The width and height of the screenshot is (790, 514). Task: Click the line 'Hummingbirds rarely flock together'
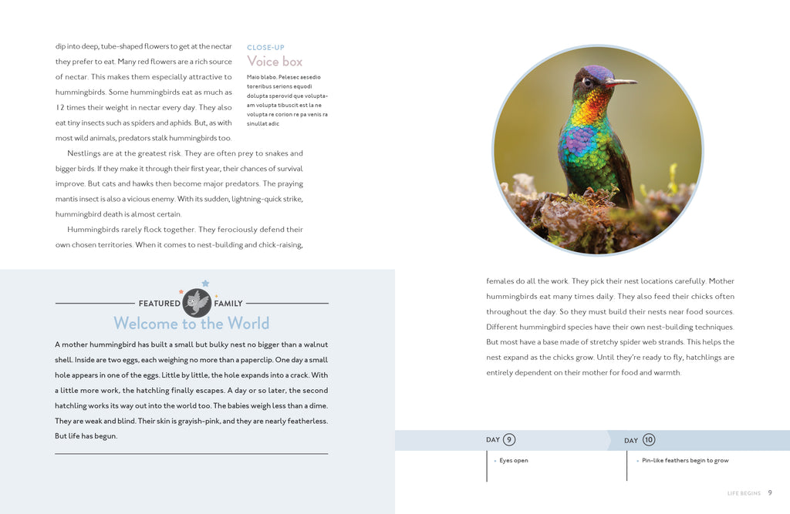tap(185, 230)
